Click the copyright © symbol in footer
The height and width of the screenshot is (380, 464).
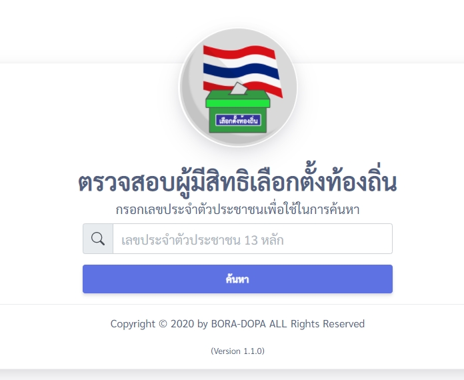pos(163,324)
